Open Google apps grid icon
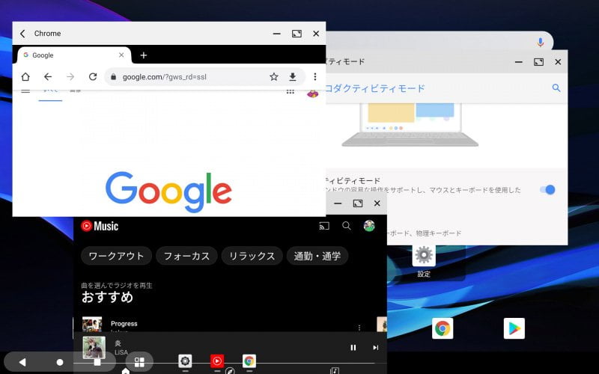 coord(291,91)
